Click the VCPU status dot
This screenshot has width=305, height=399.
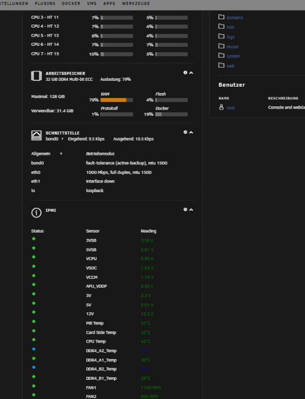coord(33,257)
